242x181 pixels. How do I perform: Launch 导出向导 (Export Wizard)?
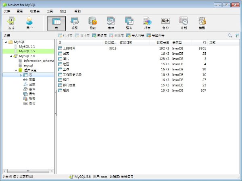click(x=155, y=35)
